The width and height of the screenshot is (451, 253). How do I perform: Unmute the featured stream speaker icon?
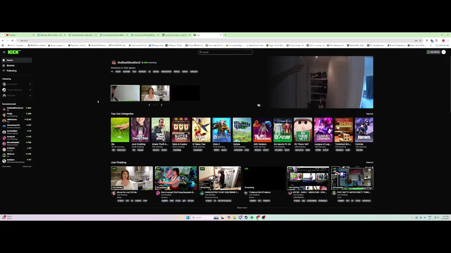coord(259,105)
